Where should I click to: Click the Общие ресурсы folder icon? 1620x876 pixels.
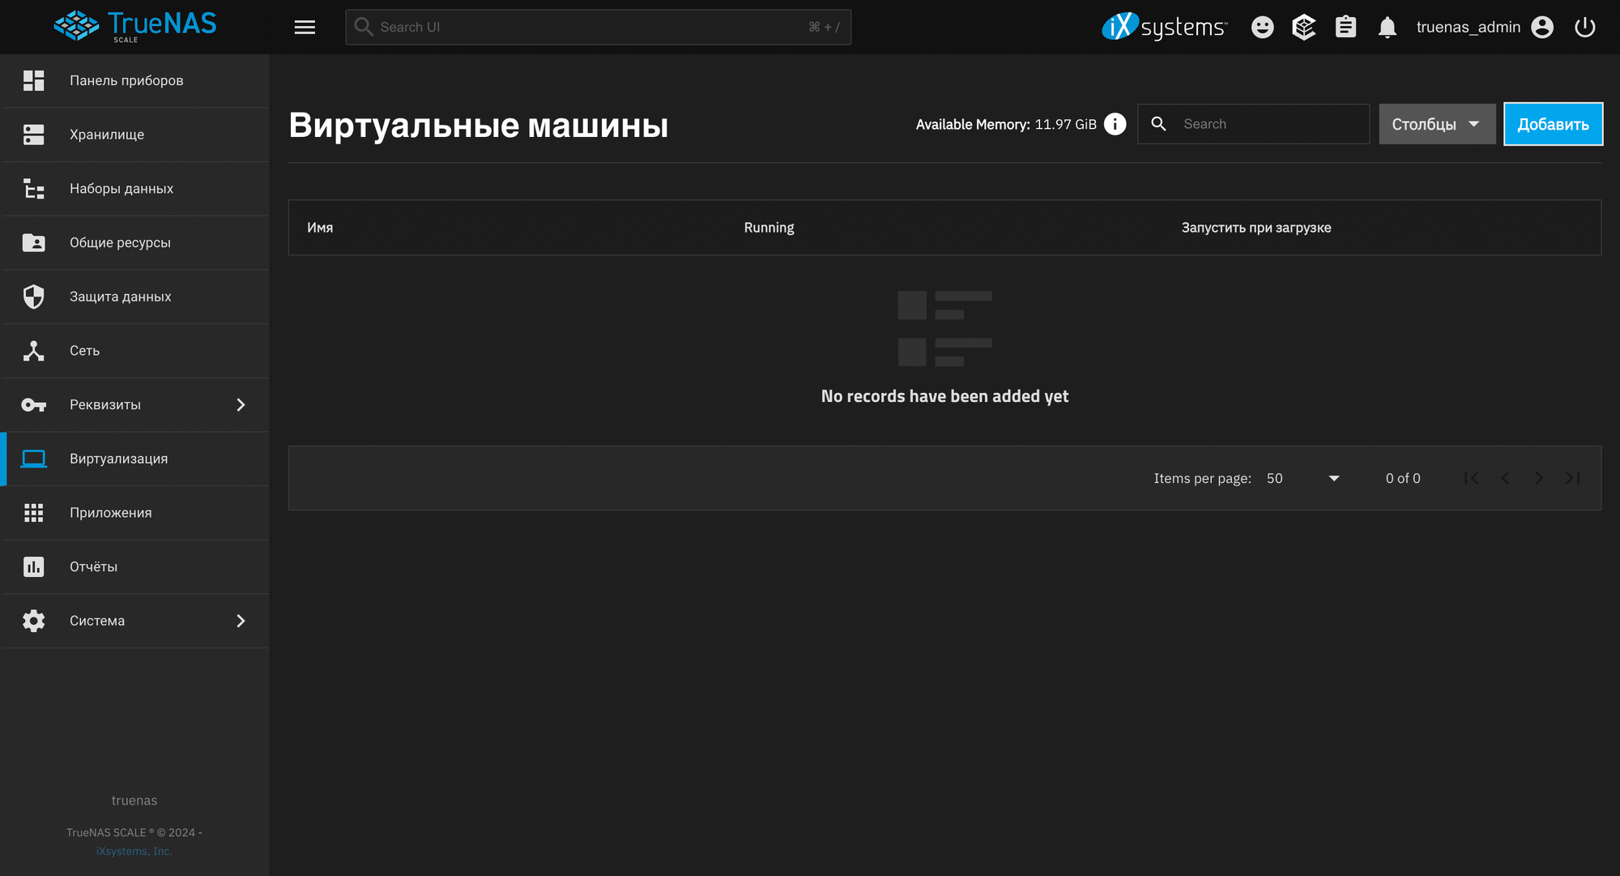coord(34,242)
